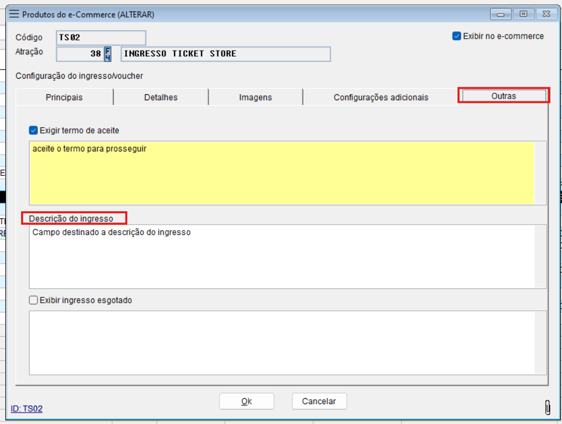Viewport: 562px width, 424px height.
Task: Confirm changes with the Ok button
Action: tap(246, 401)
